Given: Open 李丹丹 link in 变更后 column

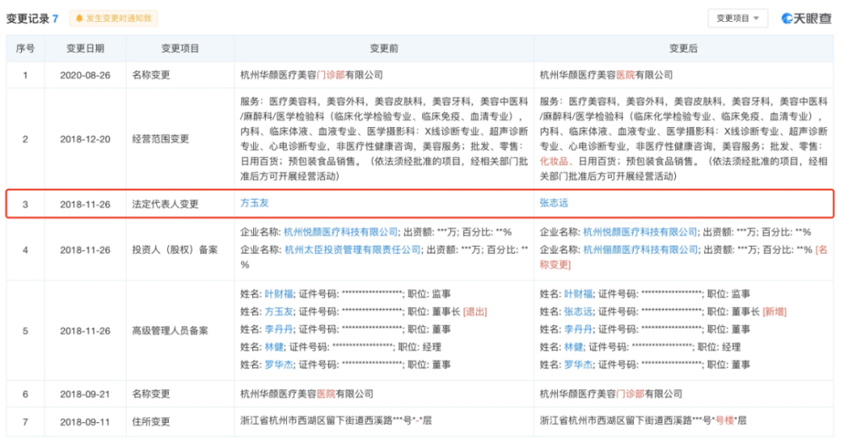Looking at the screenshot, I should tap(578, 329).
